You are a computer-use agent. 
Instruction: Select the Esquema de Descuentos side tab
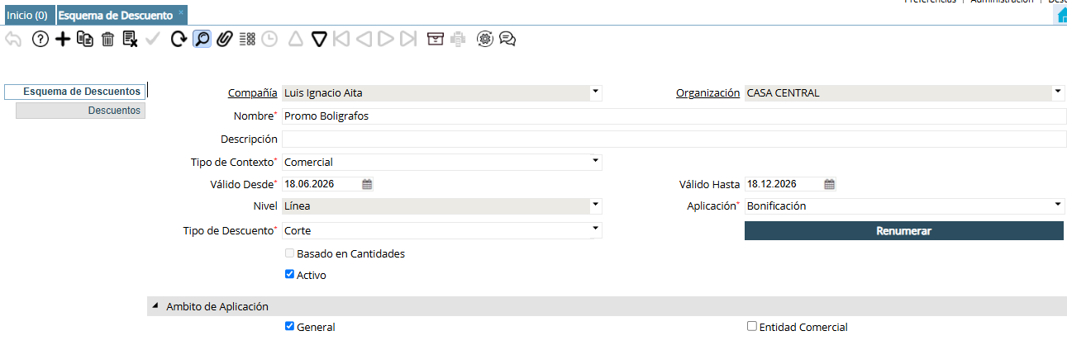(75, 92)
